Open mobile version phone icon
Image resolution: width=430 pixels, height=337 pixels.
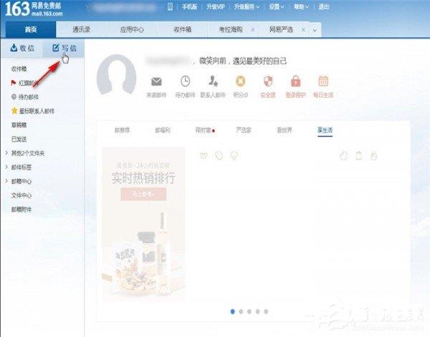(170, 7)
